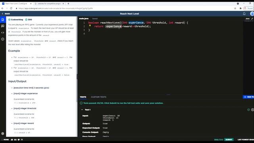Click the address bar URL field

[56, 8]
